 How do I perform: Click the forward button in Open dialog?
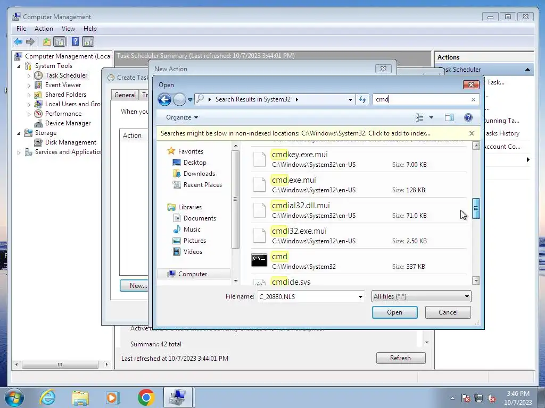[179, 99]
